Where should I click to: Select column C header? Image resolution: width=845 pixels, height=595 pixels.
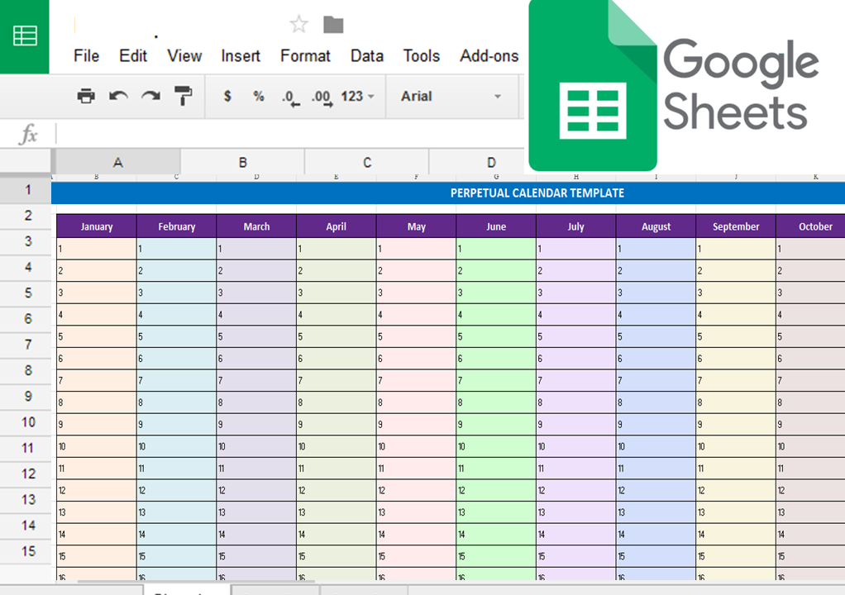[x=367, y=162]
